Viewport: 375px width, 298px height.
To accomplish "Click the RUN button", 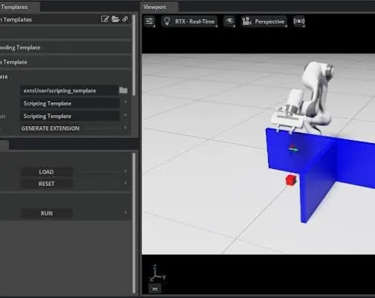I will [47, 213].
